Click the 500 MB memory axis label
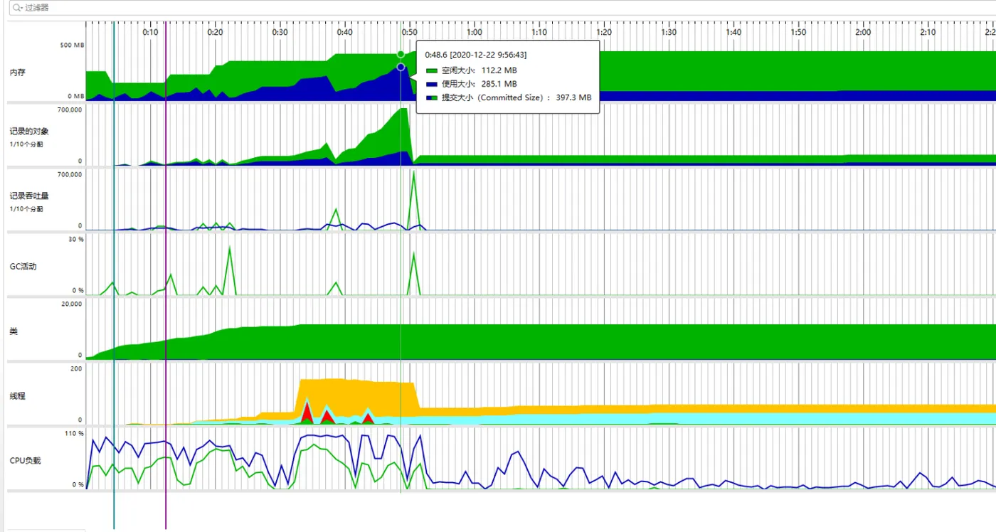 point(72,46)
